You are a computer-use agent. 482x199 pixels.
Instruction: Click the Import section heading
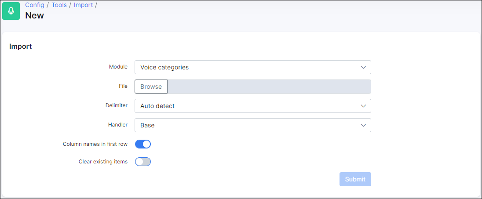tap(21, 47)
